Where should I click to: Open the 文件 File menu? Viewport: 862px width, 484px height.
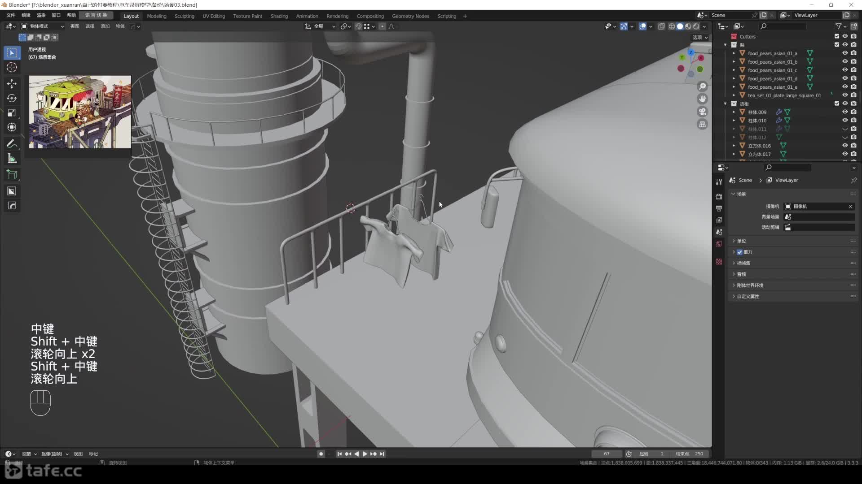pos(11,15)
